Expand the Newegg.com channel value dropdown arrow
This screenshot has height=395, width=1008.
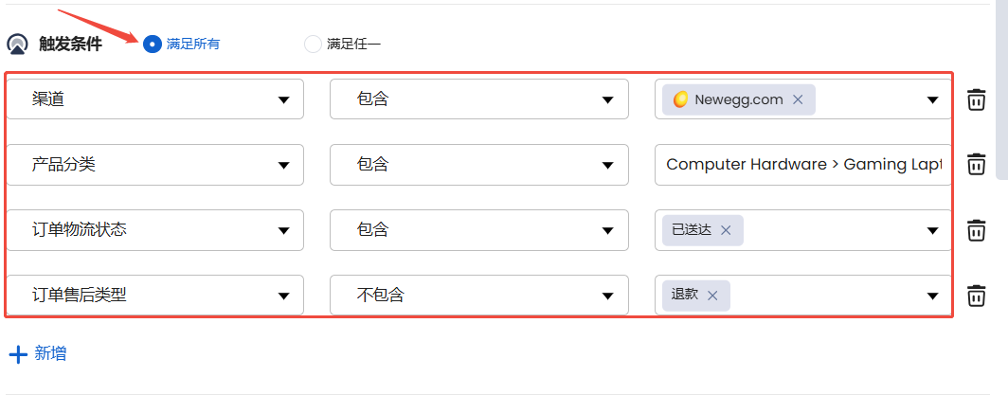click(x=933, y=99)
